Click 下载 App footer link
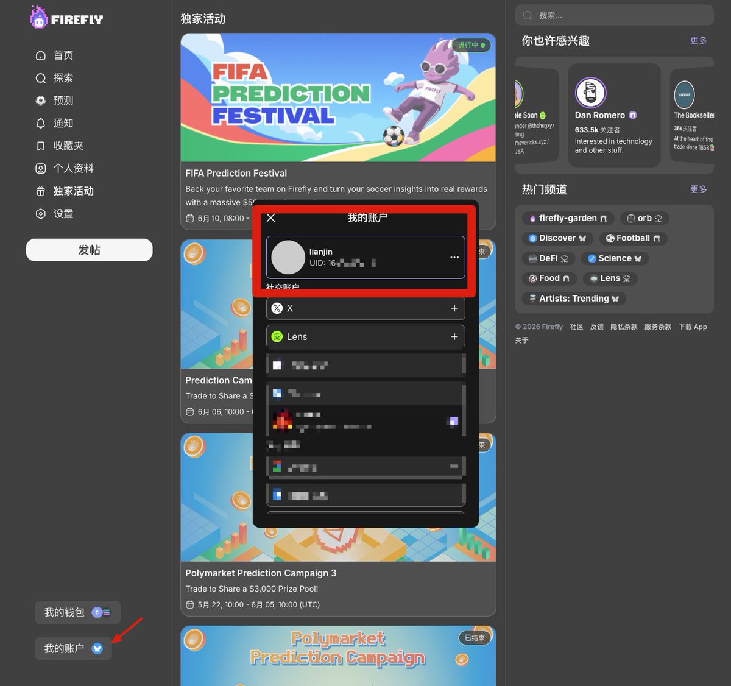731x686 pixels. (693, 327)
